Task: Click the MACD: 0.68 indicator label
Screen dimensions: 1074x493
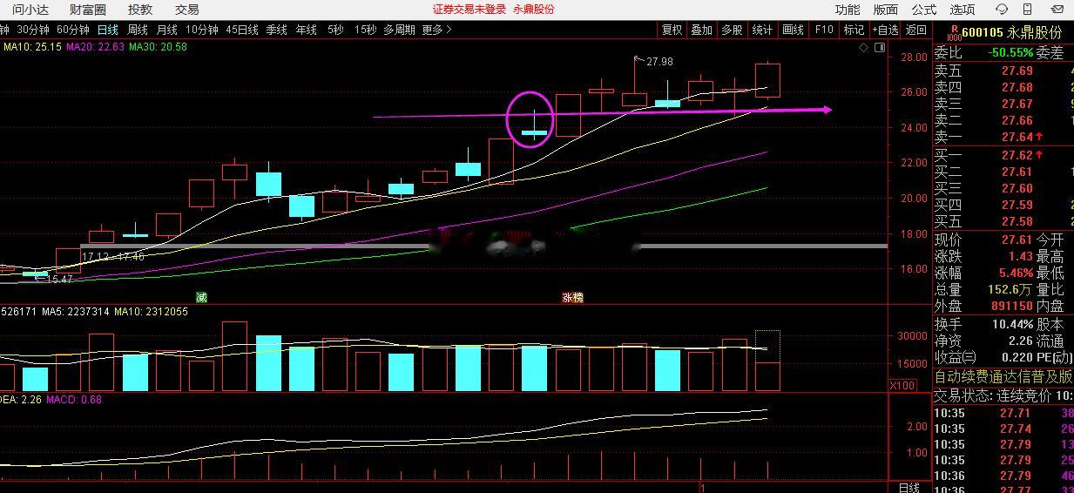Action: click(x=74, y=400)
